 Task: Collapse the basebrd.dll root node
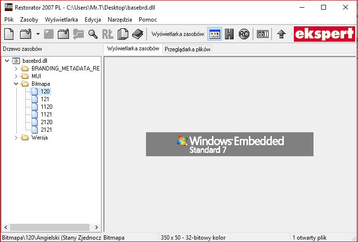point(7,61)
